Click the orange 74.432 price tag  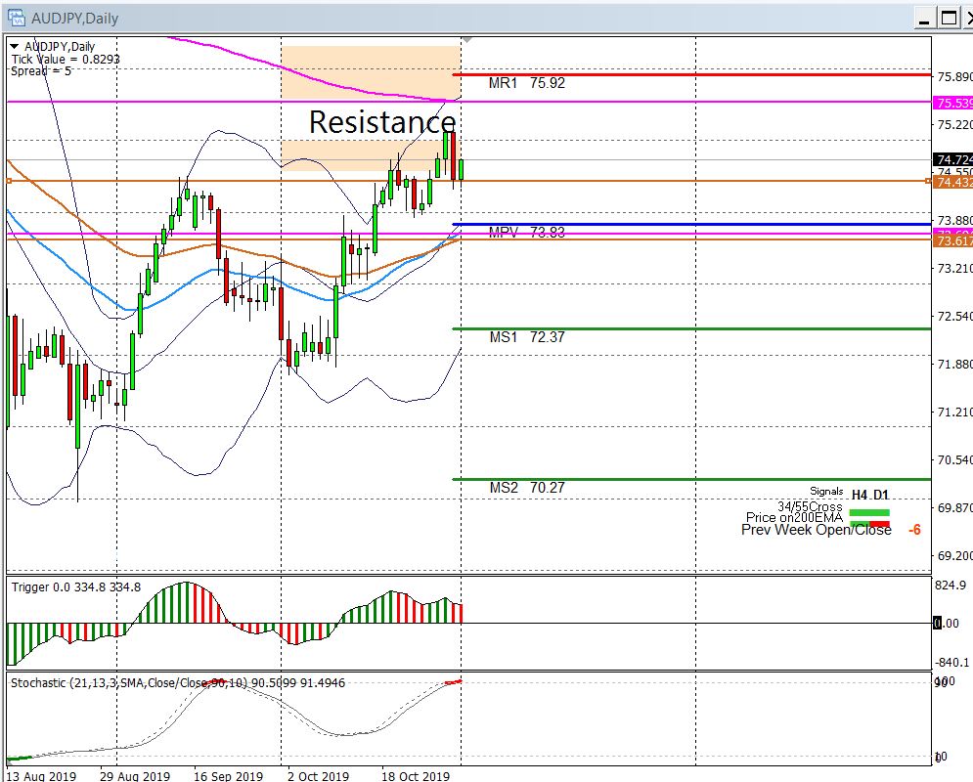coord(952,182)
